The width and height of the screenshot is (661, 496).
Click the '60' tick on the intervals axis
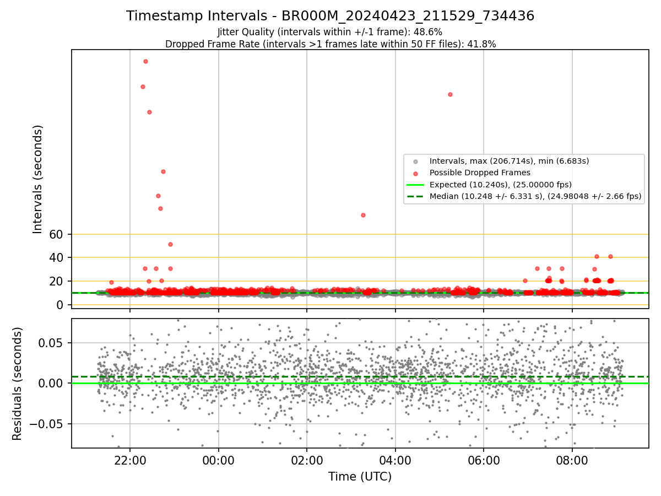57,234
